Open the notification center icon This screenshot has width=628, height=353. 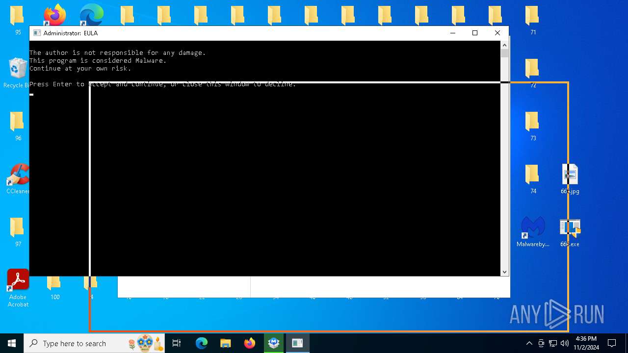[612, 343]
